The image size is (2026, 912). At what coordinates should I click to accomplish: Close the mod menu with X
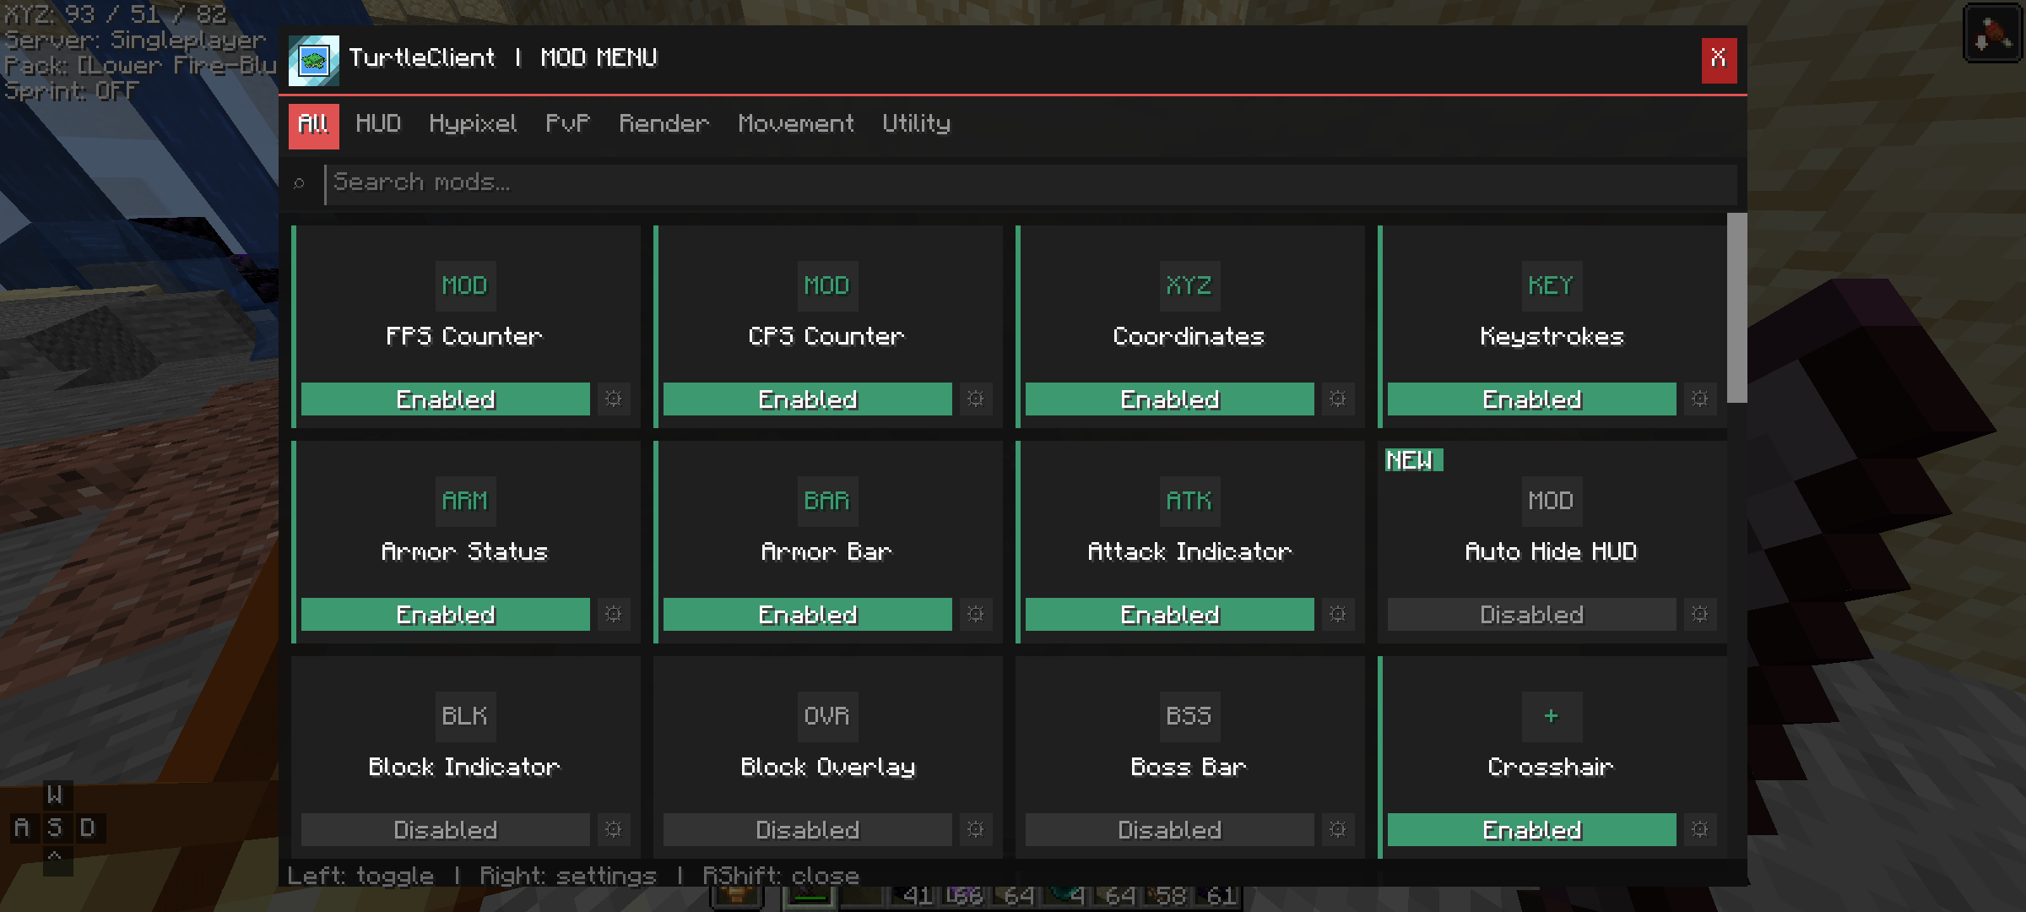tap(1719, 60)
